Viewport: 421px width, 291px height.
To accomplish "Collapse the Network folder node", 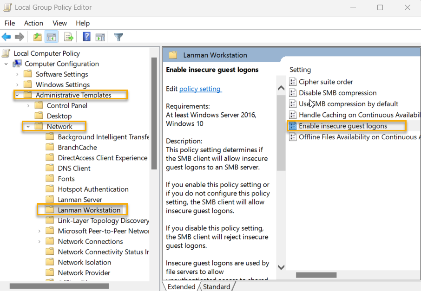I will (28, 126).
